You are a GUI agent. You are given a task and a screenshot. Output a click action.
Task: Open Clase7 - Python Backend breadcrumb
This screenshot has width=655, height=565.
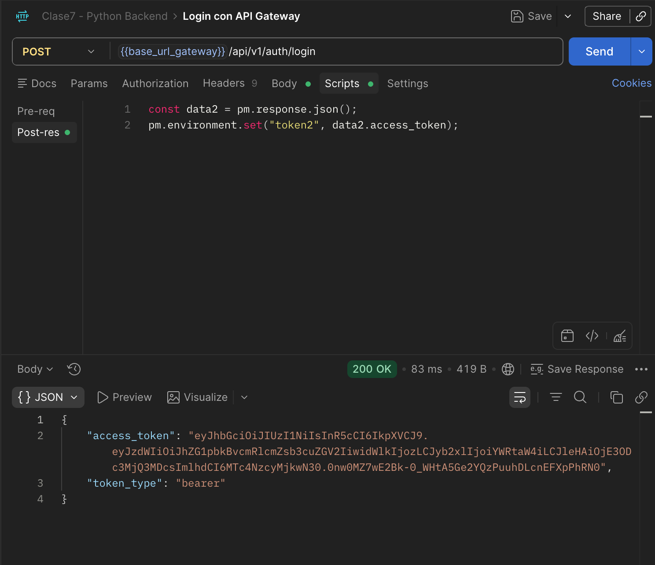[x=105, y=16]
